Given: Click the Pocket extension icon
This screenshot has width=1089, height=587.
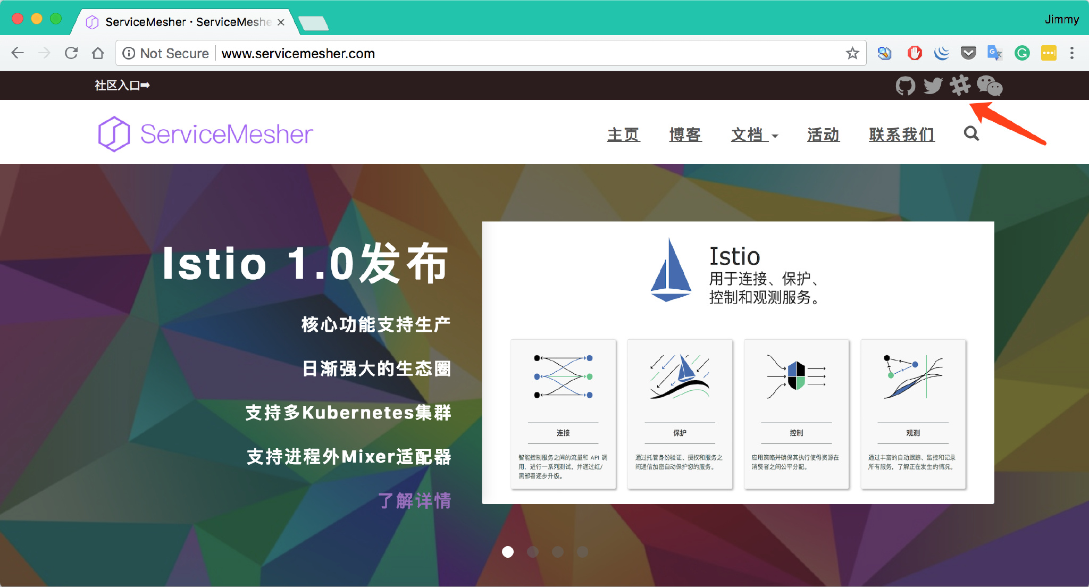Looking at the screenshot, I should 968,53.
